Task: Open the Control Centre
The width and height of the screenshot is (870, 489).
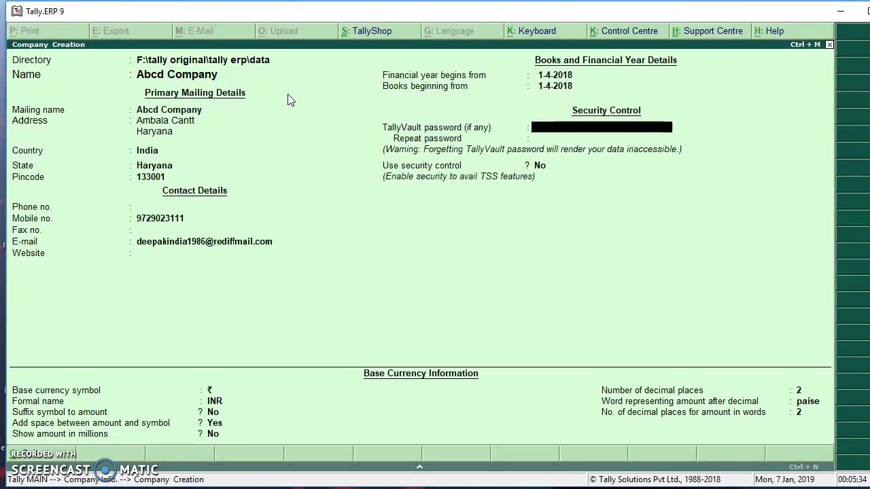Action: point(629,31)
